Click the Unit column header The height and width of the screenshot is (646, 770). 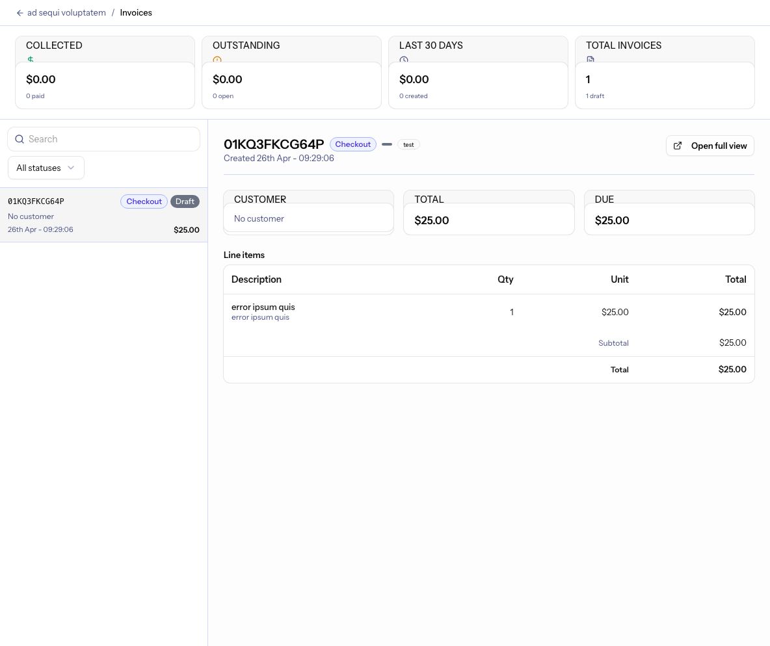620,279
